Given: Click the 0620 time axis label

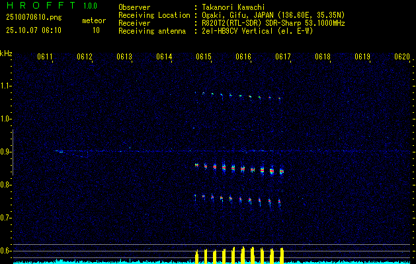Looking at the screenshot, I should pos(402,57).
